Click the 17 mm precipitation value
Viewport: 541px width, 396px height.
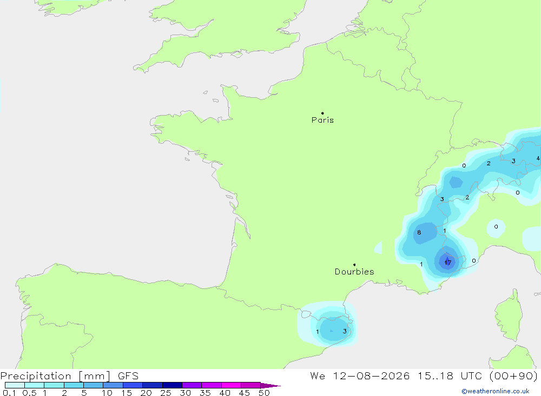pyautogui.click(x=448, y=263)
